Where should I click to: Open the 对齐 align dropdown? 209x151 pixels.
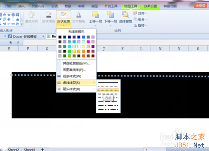point(140,13)
